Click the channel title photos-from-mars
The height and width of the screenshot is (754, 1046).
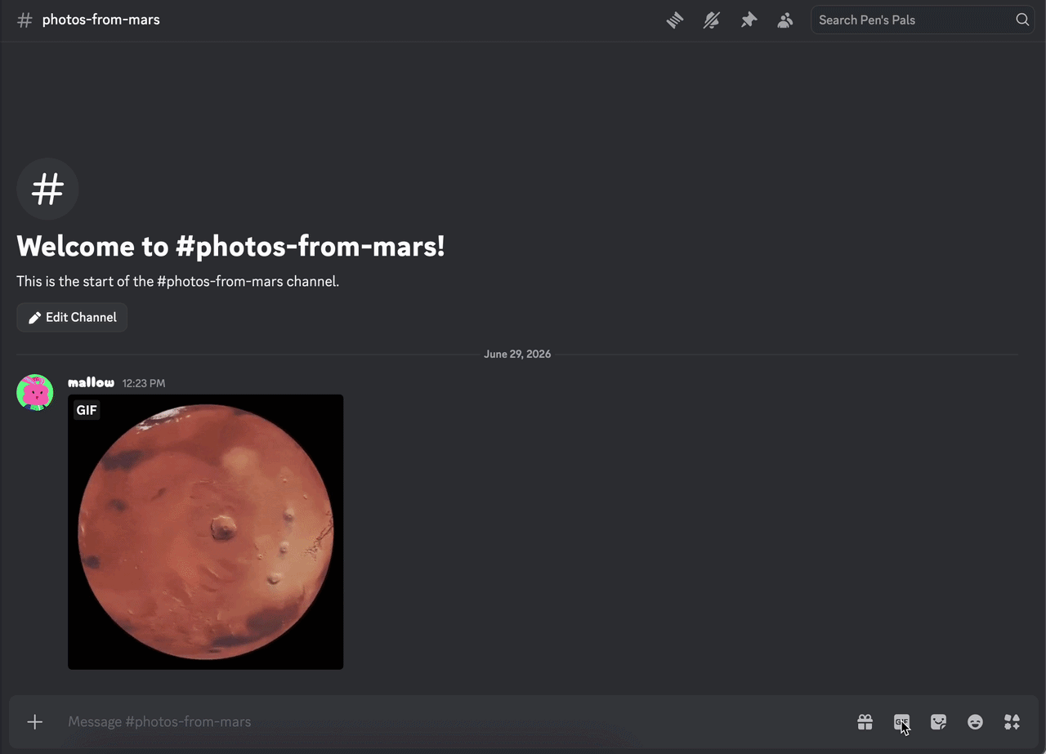coord(101,20)
